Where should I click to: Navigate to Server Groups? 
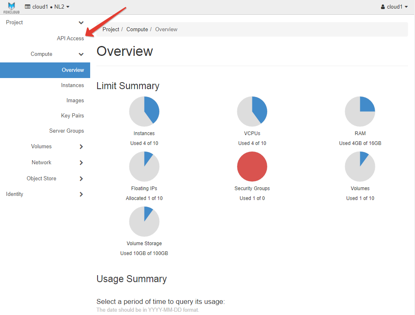point(66,131)
